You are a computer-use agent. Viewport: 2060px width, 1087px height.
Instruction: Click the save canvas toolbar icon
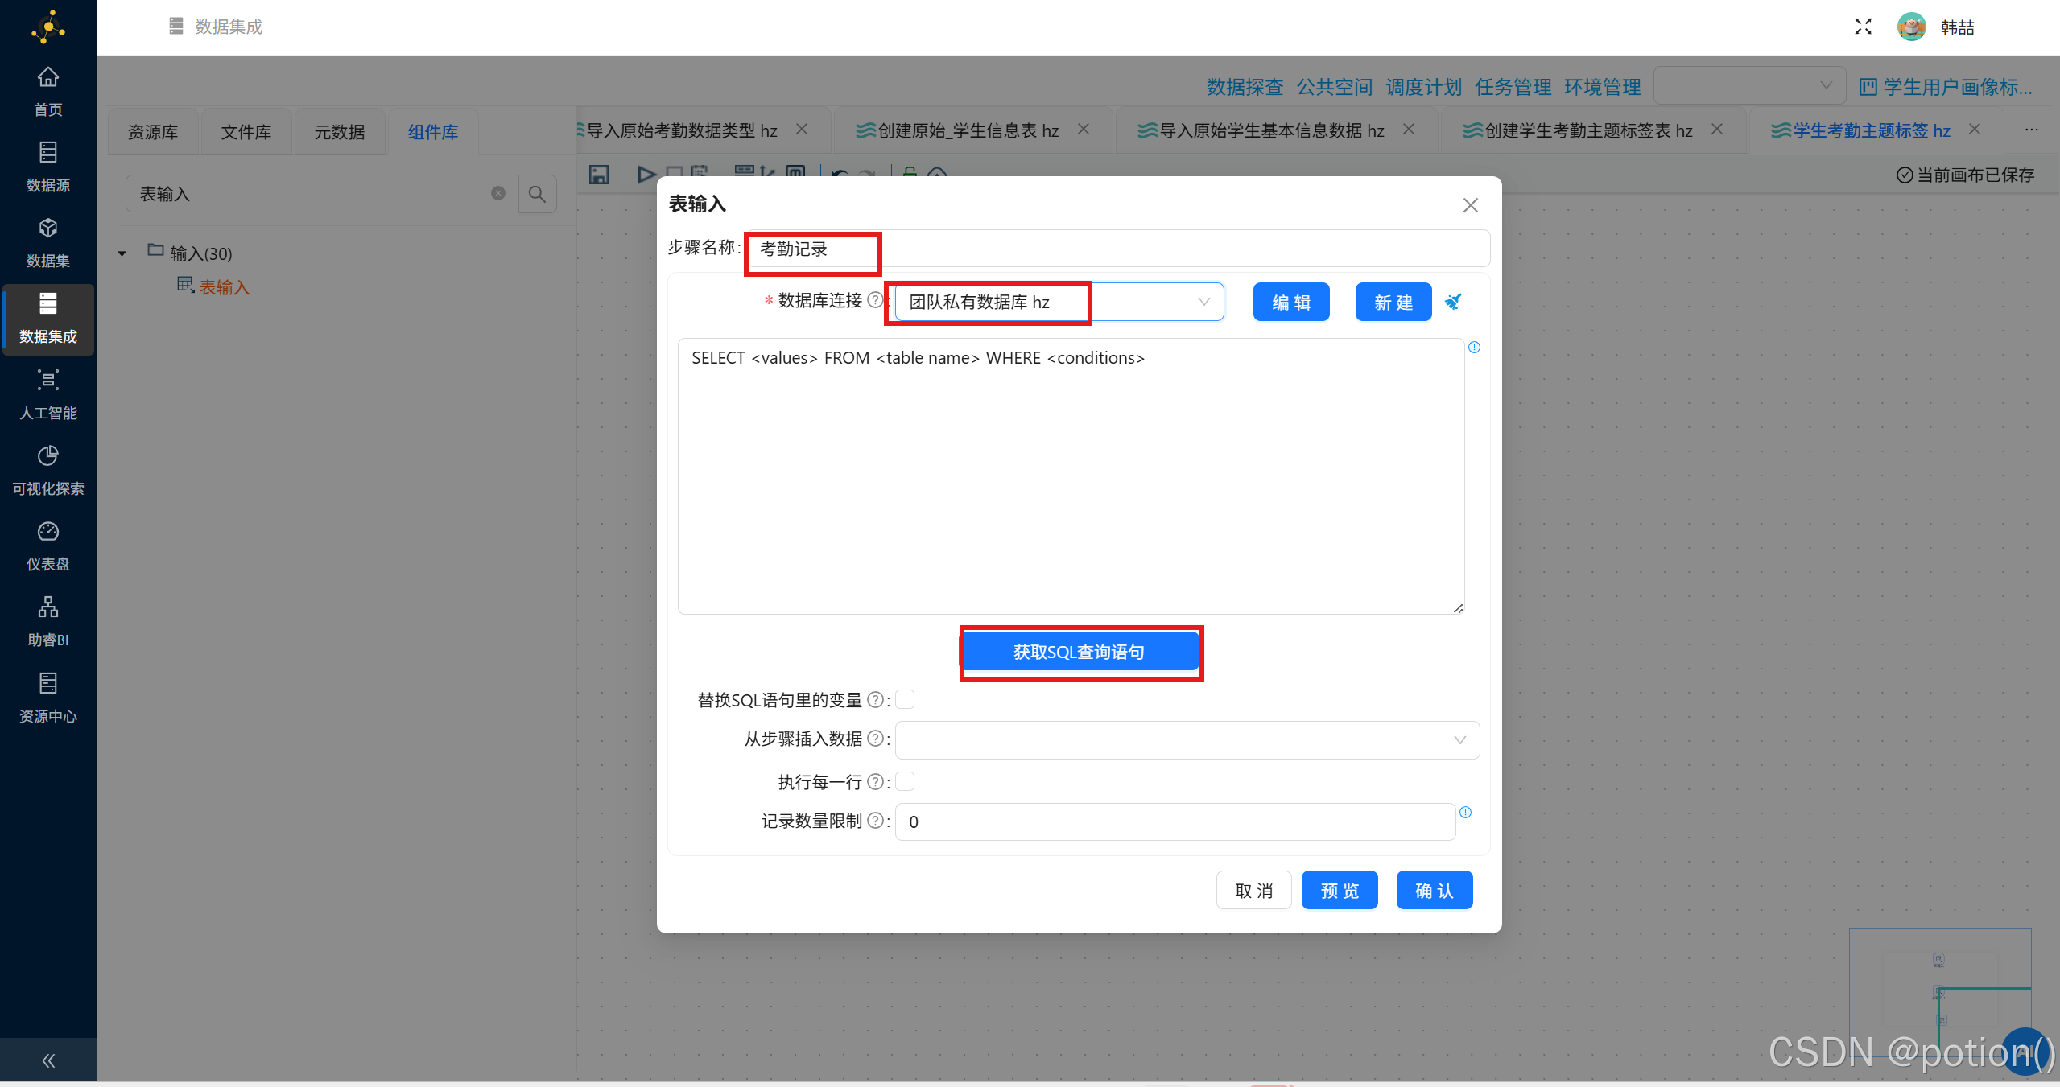coord(598,174)
